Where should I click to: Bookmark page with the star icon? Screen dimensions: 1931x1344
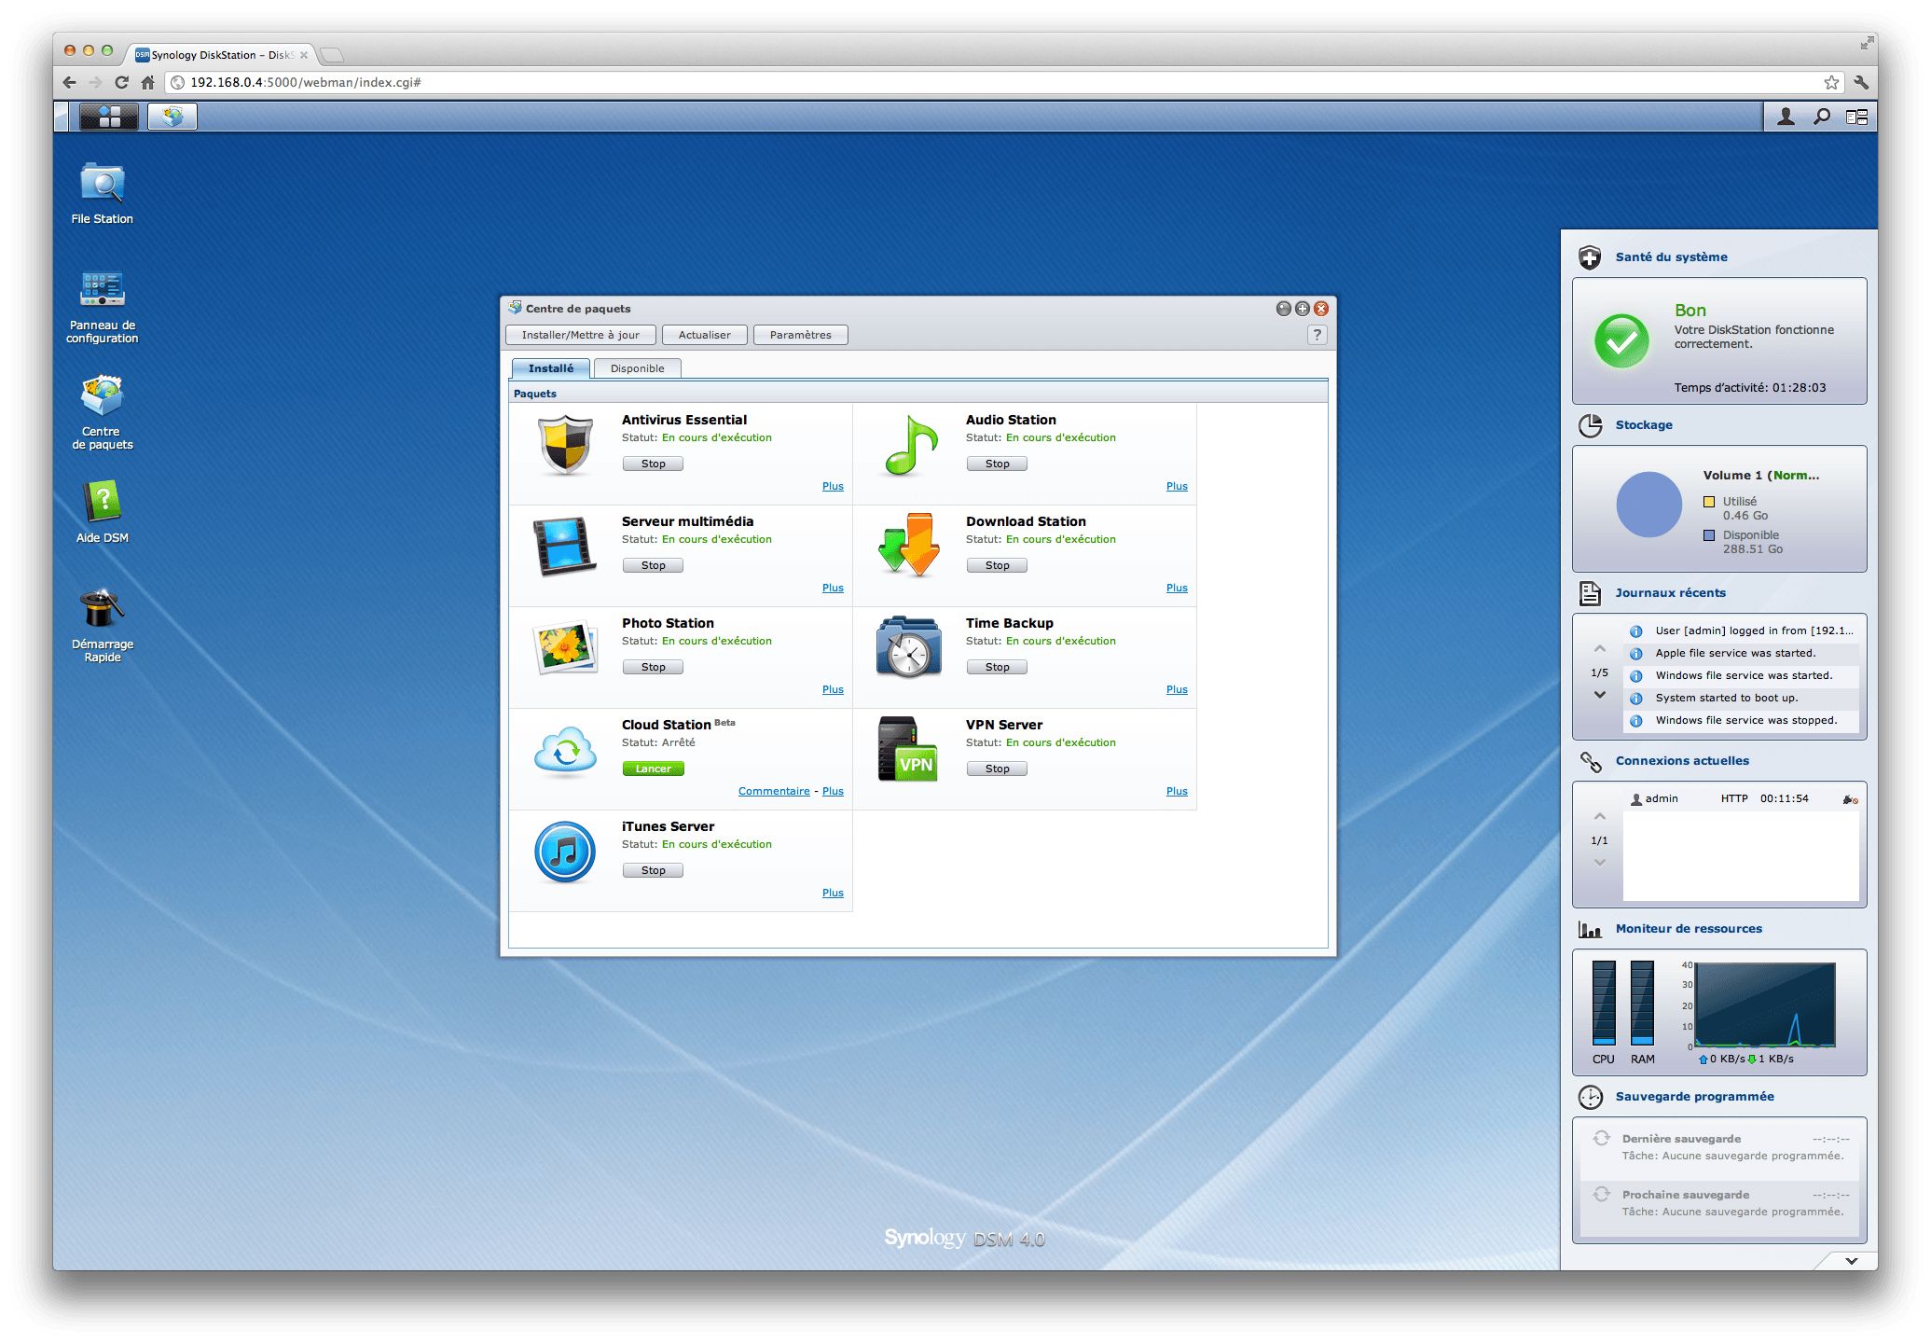tap(1831, 82)
